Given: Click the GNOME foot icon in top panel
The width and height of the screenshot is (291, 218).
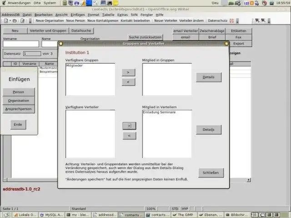Looking at the screenshot, I should coord(4,3).
